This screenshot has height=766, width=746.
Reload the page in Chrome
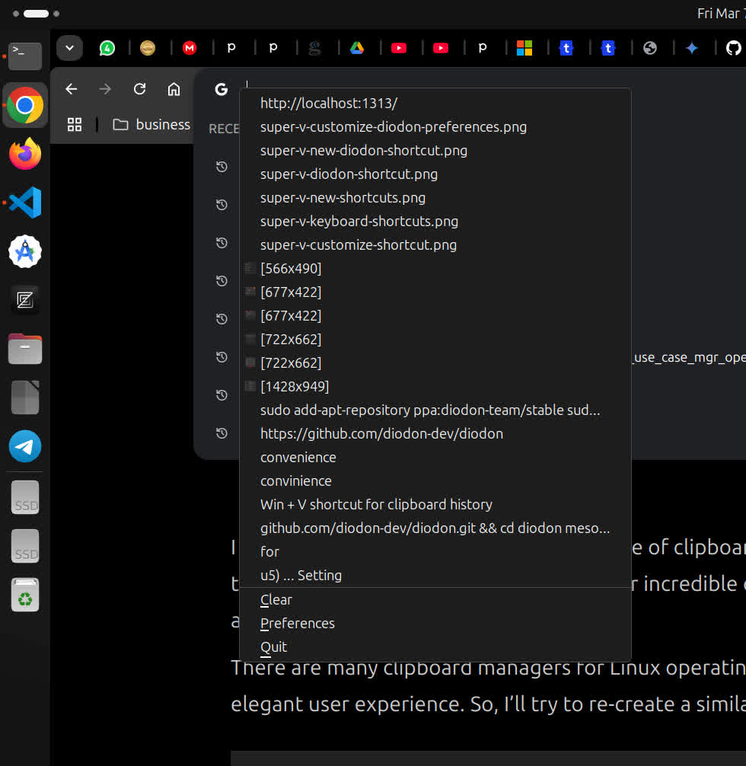point(139,89)
